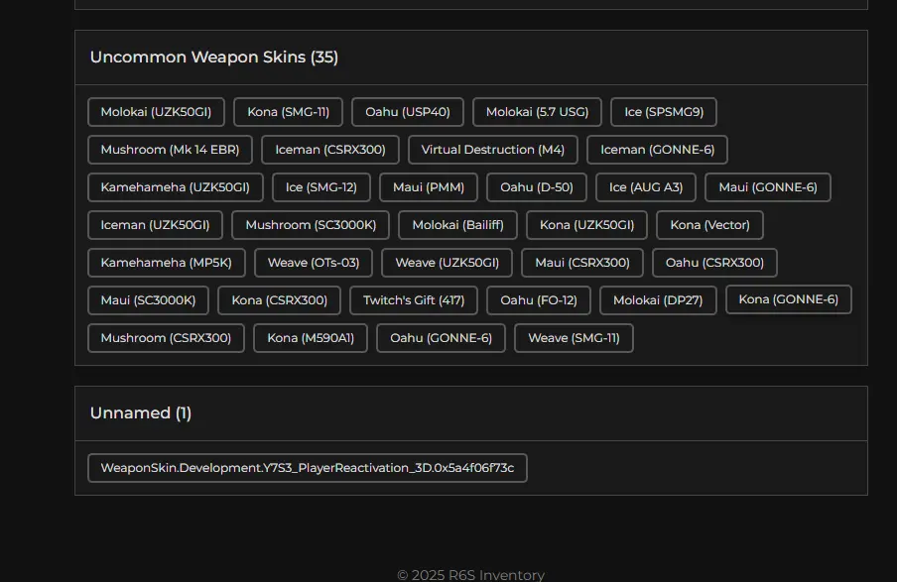Click Kamehameha (UZK50GI) skin tag
897x582 pixels.
point(175,187)
